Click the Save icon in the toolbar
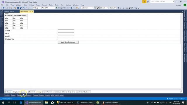This screenshot has width=187, height=105. [x=18, y=8]
